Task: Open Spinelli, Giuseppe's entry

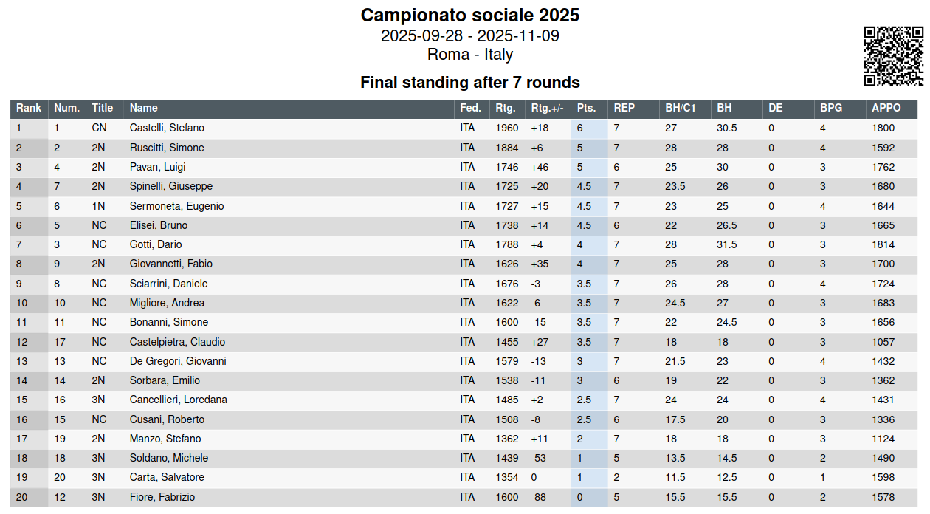Action: [x=171, y=187]
